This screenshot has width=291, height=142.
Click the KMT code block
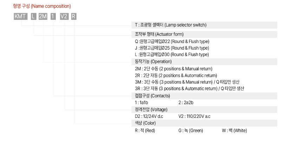tap(21, 17)
